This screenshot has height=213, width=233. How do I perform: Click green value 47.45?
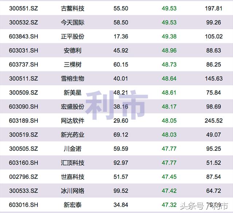[169, 177]
